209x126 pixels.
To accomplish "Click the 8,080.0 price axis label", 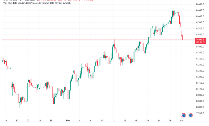I will 200,95.
